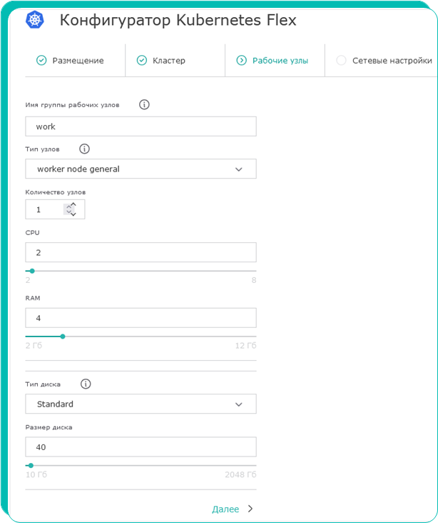The width and height of the screenshot is (438, 523).
Task: Click the arrow icon beside Далее
Action: pyautogui.click(x=250, y=509)
